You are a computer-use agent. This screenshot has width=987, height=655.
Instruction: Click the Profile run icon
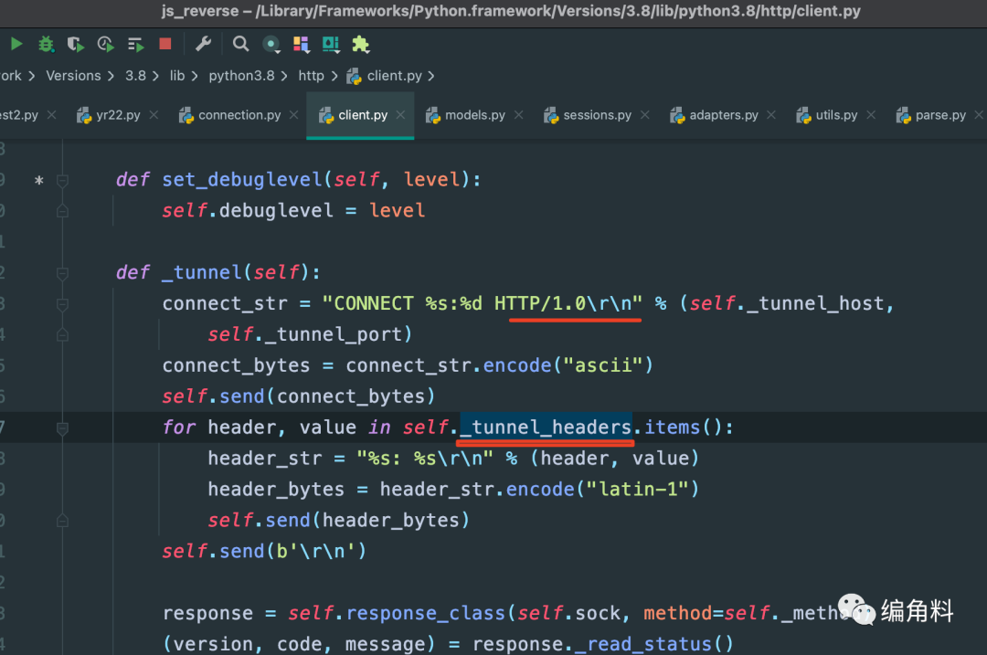pos(105,44)
